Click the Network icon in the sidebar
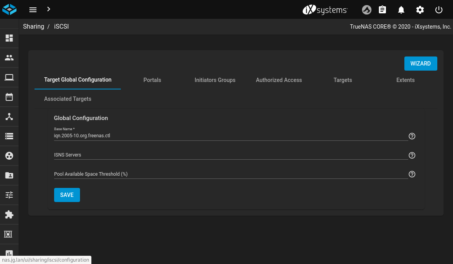This screenshot has width=453, height=264. pos(9,117)
